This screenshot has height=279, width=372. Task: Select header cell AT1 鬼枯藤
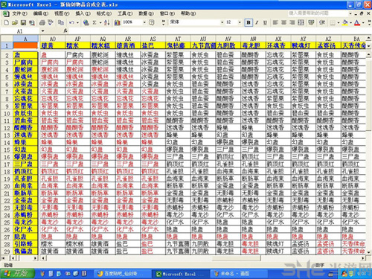coord(178,45)
